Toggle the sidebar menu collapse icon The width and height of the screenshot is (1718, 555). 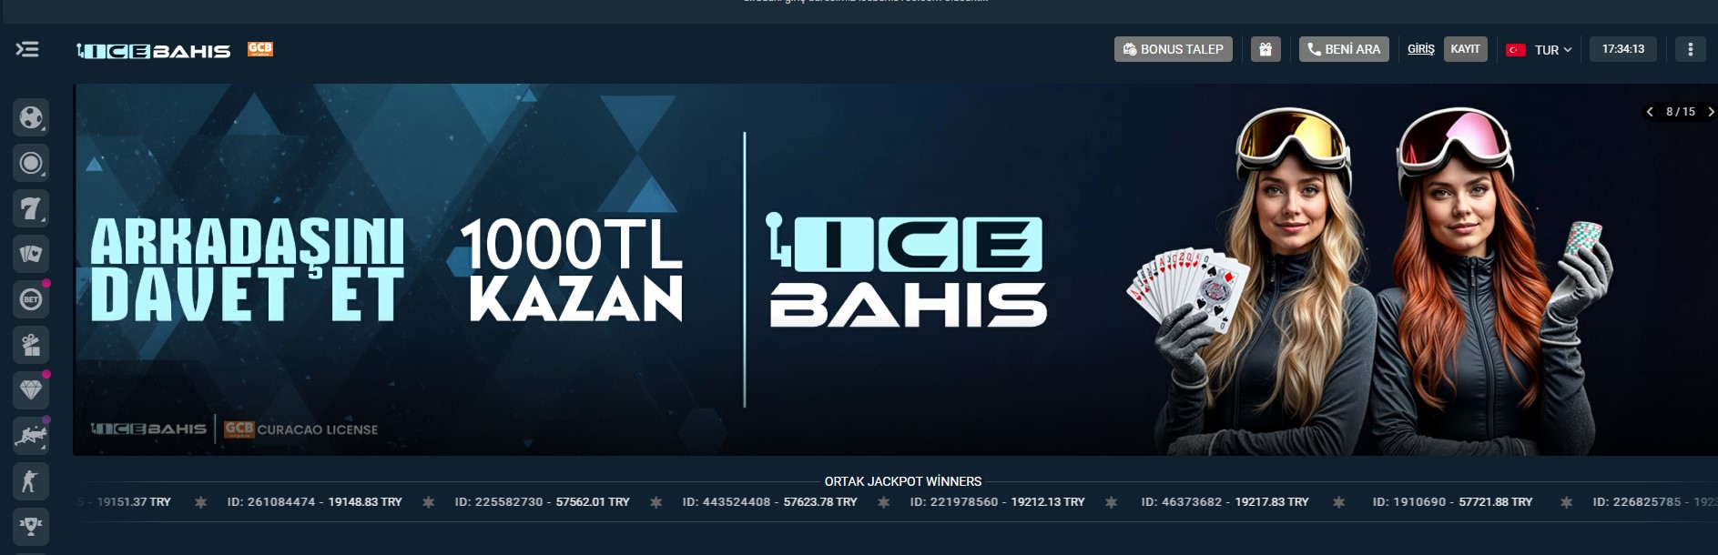tap(27, 49)
